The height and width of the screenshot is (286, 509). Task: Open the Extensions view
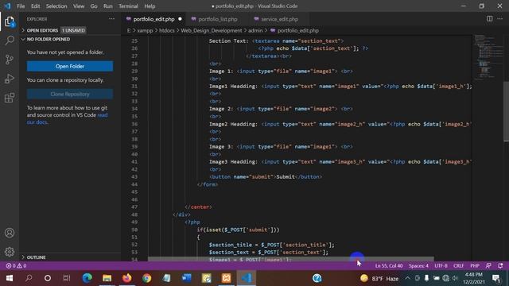[x=10, y=98]
